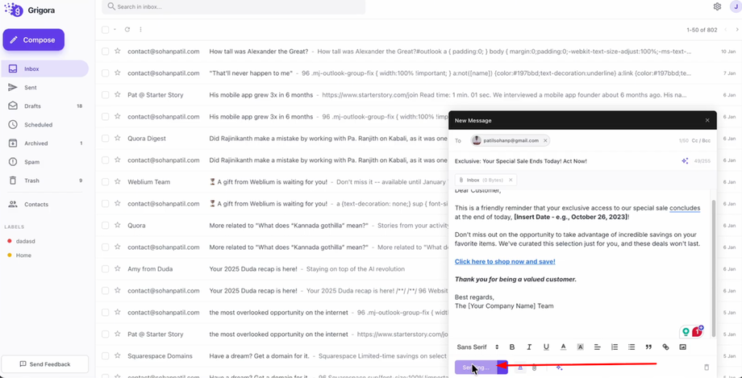Open the user avatar J
This screenshot has height=378, width=742.
(735, 6)
